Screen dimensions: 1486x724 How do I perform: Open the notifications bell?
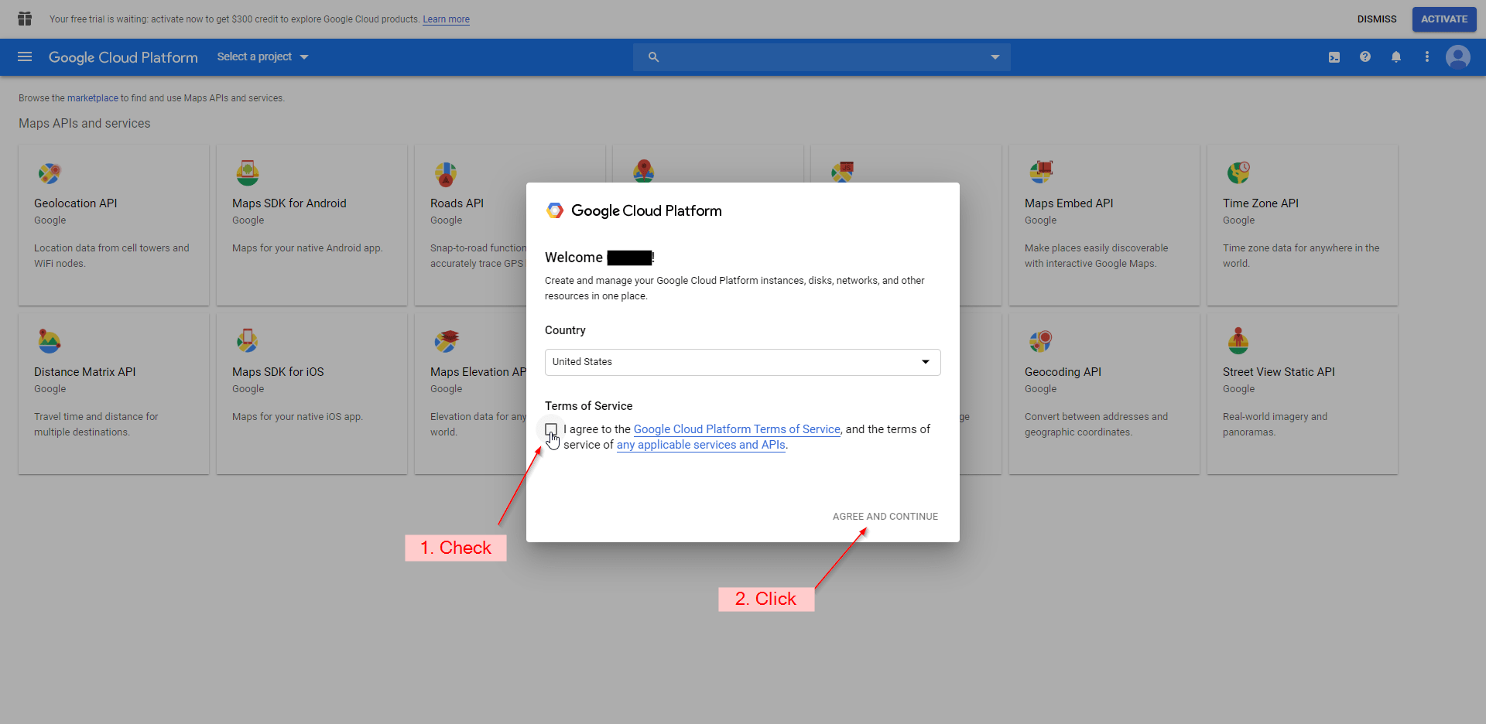click(1396, 57)
